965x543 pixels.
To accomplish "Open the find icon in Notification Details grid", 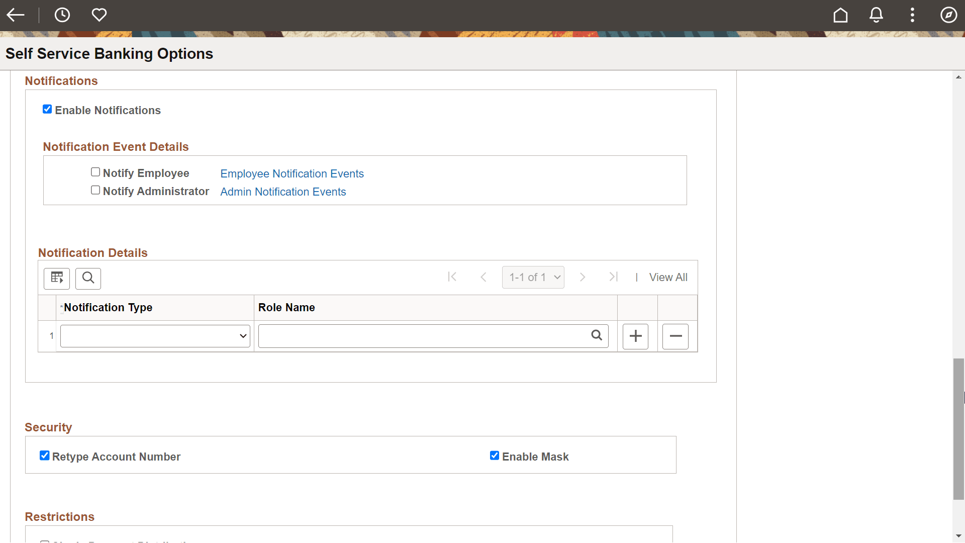I will point(88,278).
